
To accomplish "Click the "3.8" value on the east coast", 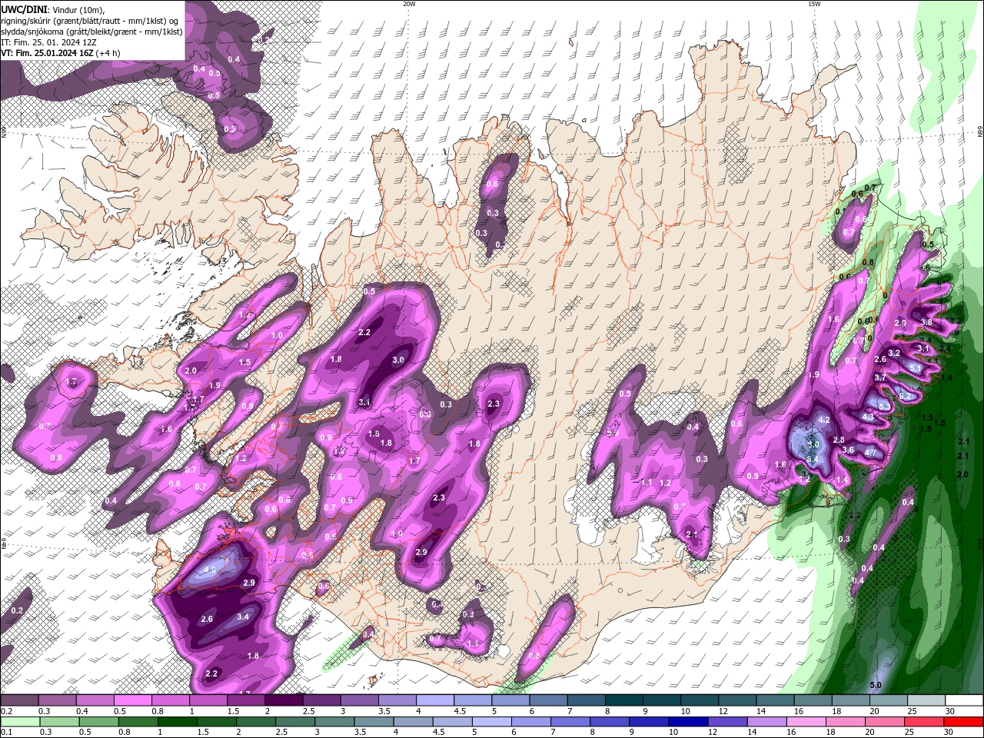I will point(926,322).
